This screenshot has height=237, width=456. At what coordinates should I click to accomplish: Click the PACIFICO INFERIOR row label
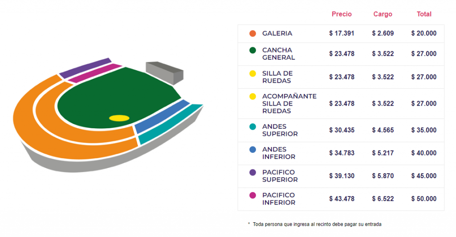pos(278,199)
